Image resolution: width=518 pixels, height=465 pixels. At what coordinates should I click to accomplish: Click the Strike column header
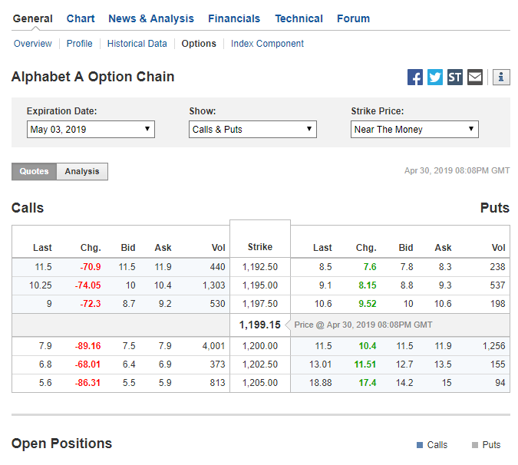260,247
